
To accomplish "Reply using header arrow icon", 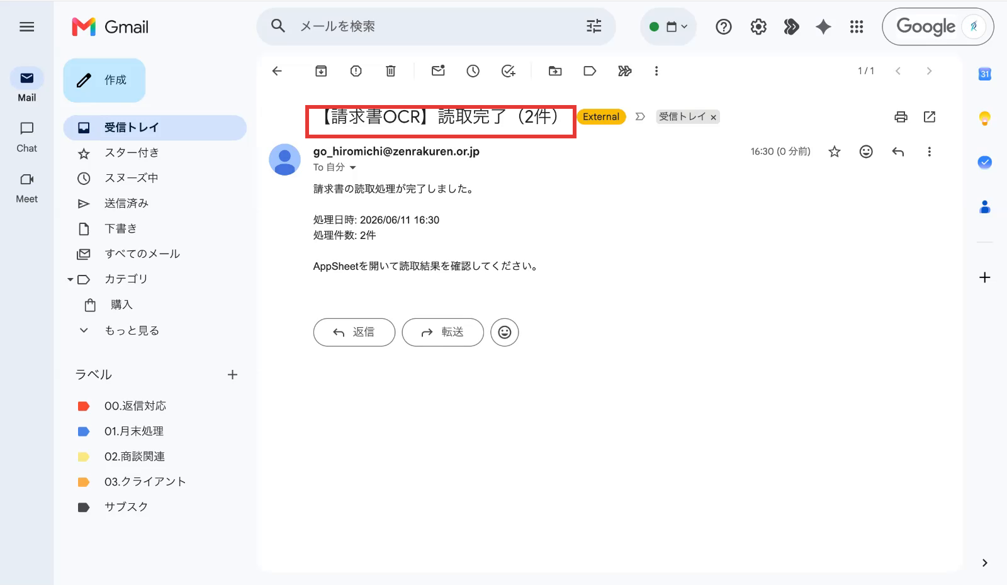I will click(x=898, y=152).
